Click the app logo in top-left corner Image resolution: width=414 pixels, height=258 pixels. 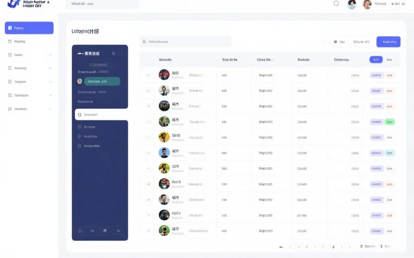[14, 4]
